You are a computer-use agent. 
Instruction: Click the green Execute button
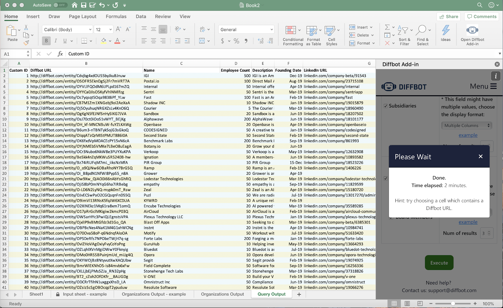[439, 263]
